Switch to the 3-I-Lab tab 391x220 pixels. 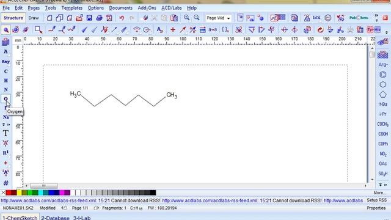click(x=81, y=218)
